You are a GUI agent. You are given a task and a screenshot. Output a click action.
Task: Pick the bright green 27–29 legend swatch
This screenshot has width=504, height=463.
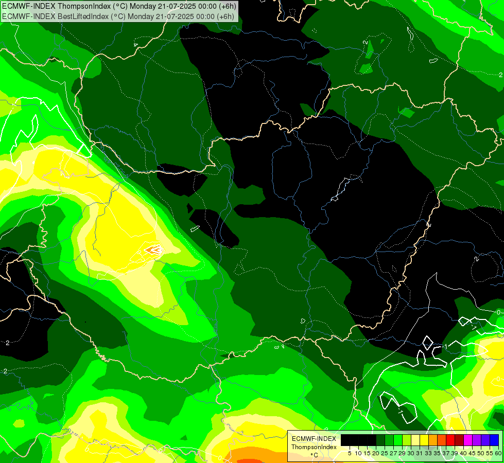pos(398,440)
